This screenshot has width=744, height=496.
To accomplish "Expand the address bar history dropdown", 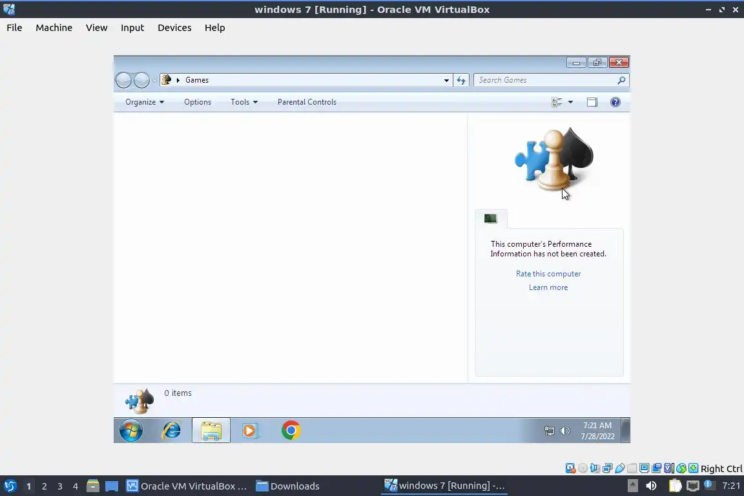I will 446,80.
